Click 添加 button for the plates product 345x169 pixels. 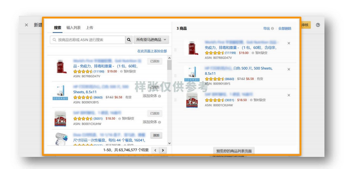point(156,135)
